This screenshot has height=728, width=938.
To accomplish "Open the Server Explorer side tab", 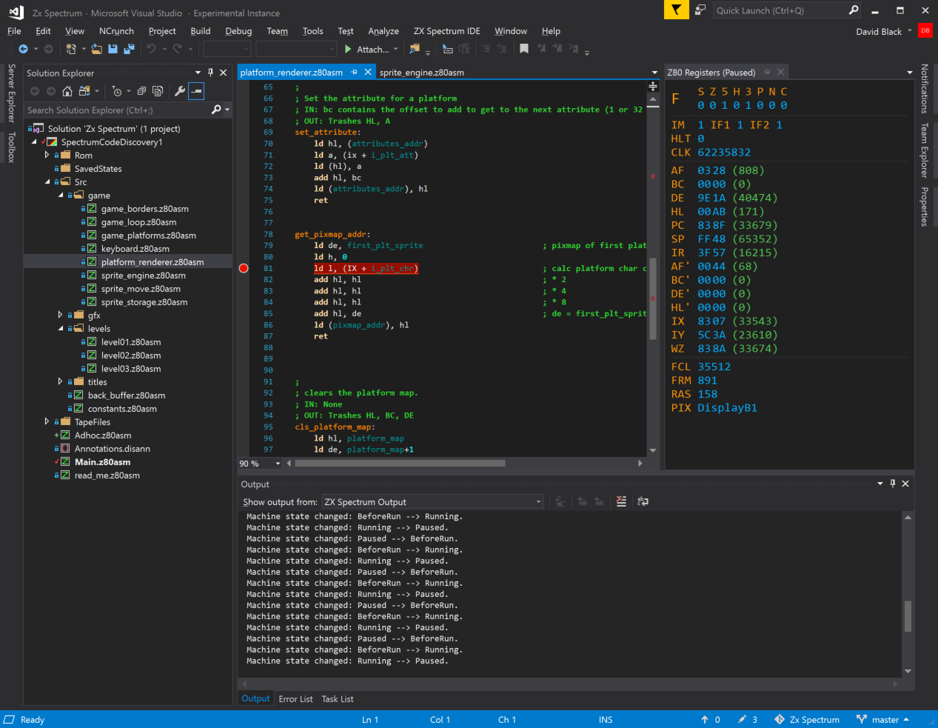I will (x=11, y=93).
